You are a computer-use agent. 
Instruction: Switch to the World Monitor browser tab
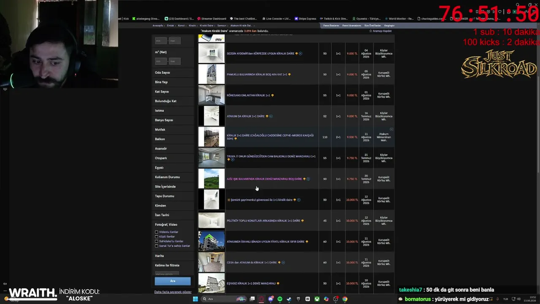(x=399, y=19)
